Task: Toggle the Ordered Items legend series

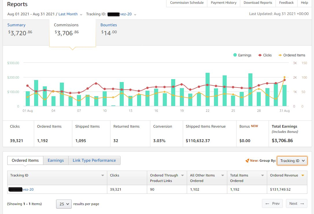Action: pyautogui.click(x=292, y=55)
